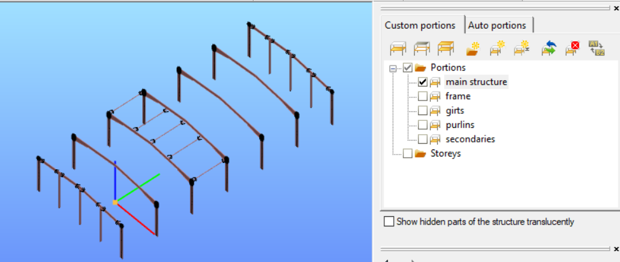Select the Custom portions tab

pos(420,25)
